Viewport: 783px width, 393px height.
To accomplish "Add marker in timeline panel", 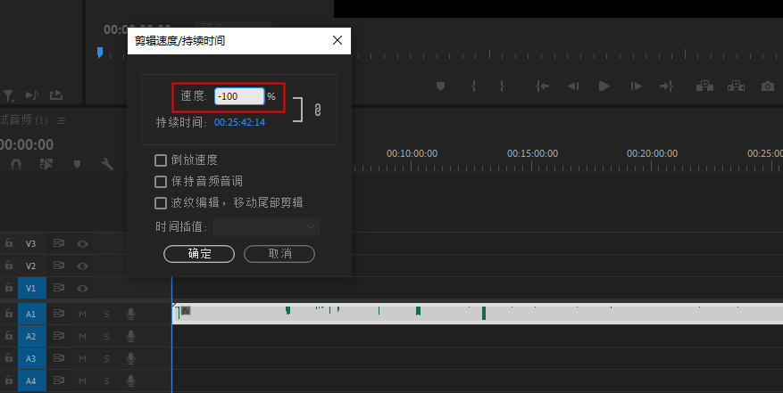I will (77, 164).
